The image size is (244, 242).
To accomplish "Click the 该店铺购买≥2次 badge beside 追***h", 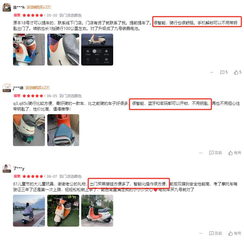I will coord(38,7).
